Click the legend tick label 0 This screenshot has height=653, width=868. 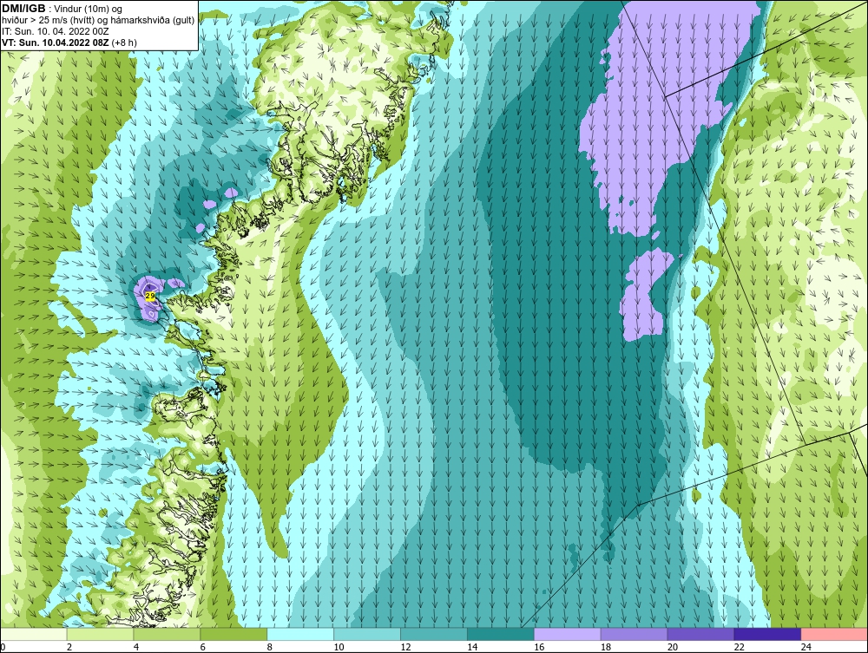point(3,647)
